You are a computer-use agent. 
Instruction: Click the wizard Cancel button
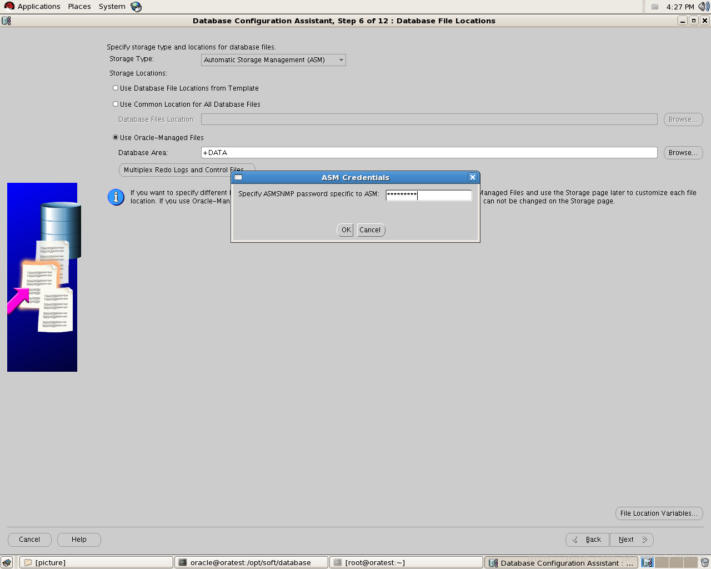[x=29, y=540]
